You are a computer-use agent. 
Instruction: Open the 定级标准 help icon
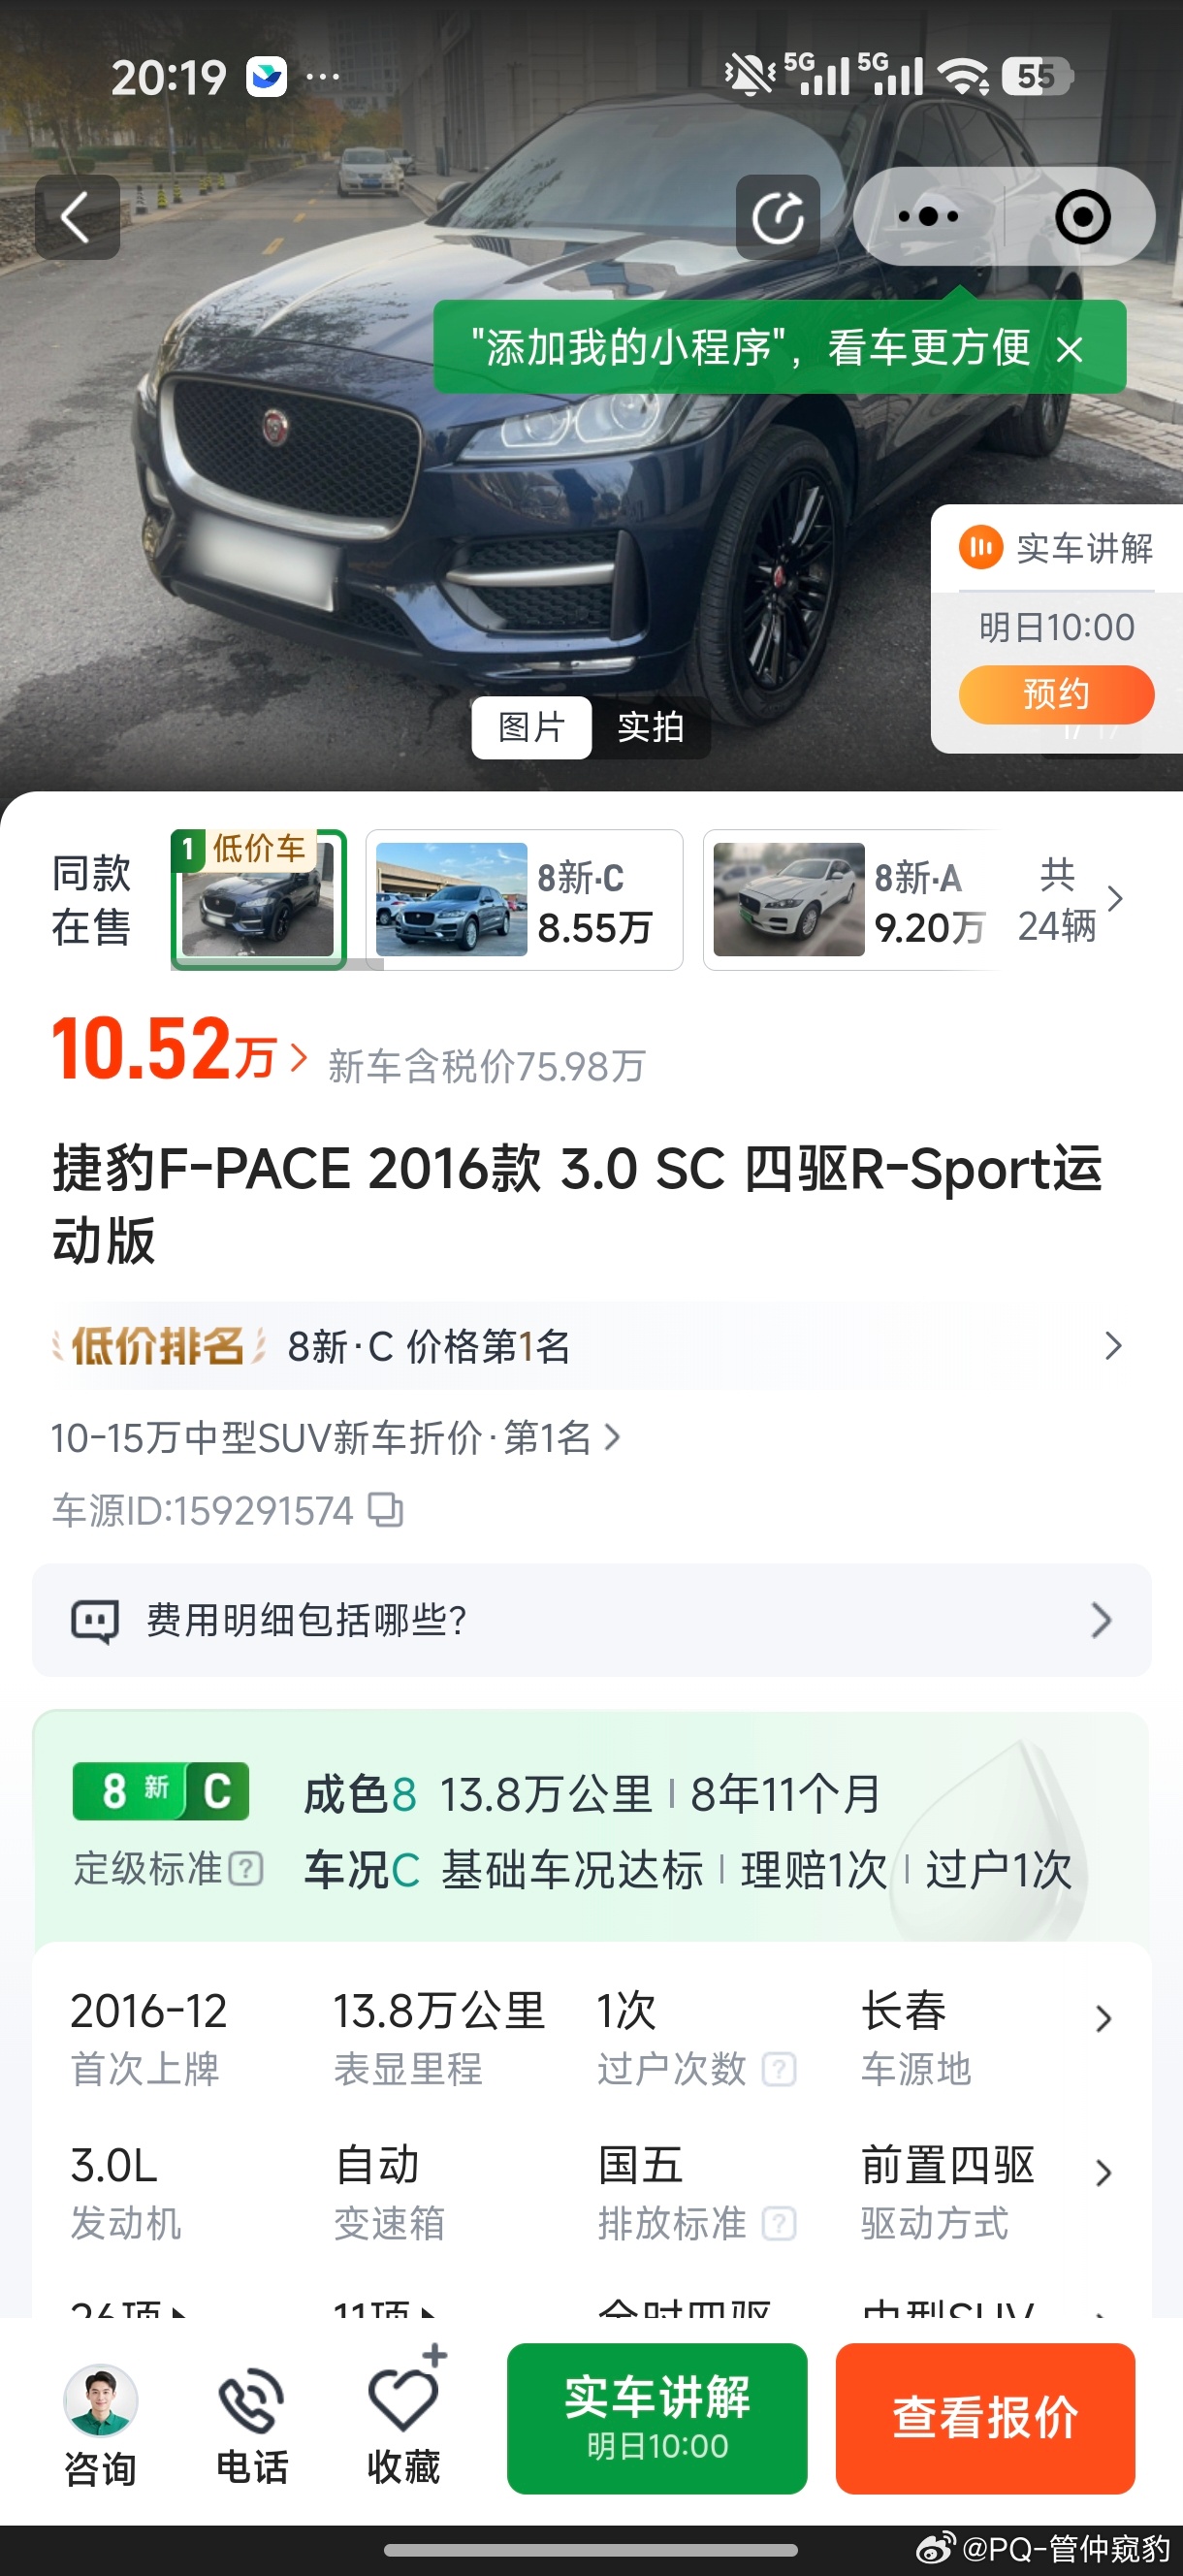click(x=246, y=1868)
